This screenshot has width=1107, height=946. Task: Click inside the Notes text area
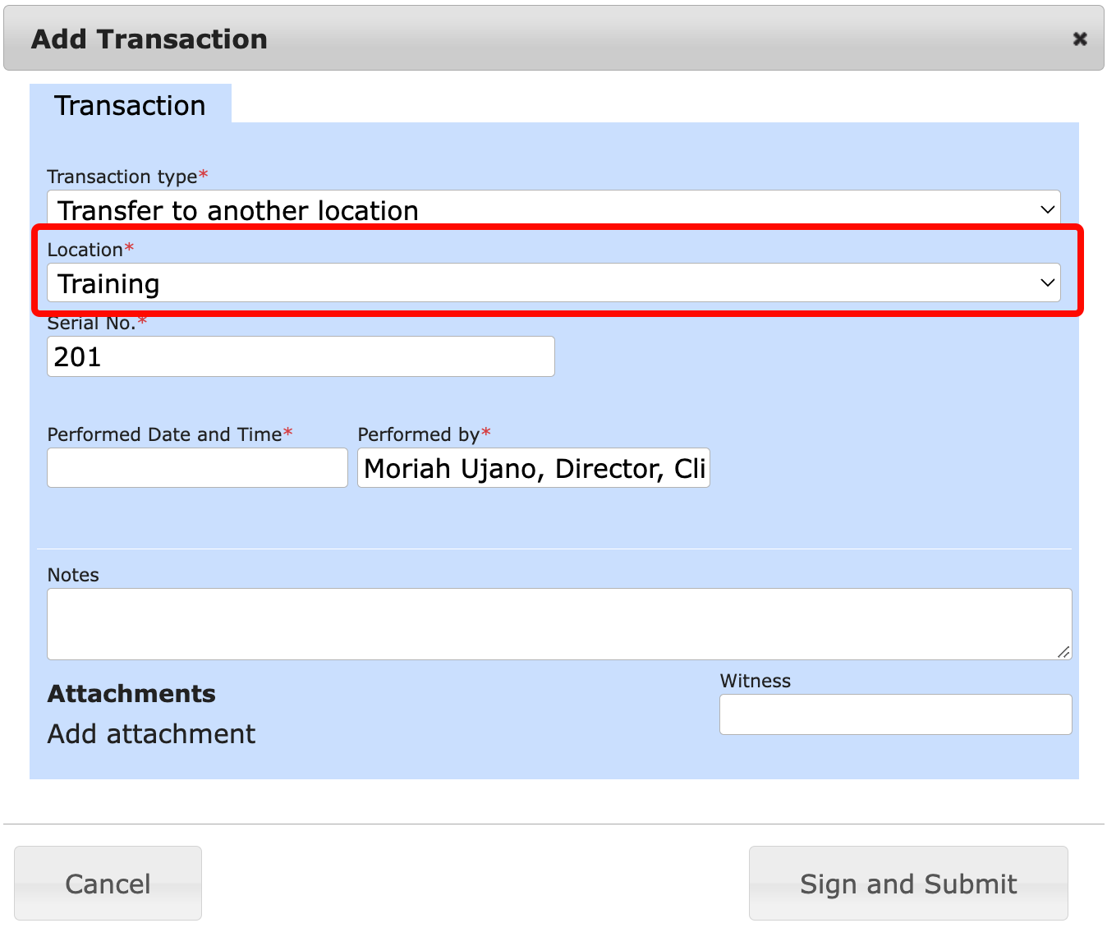558,623
